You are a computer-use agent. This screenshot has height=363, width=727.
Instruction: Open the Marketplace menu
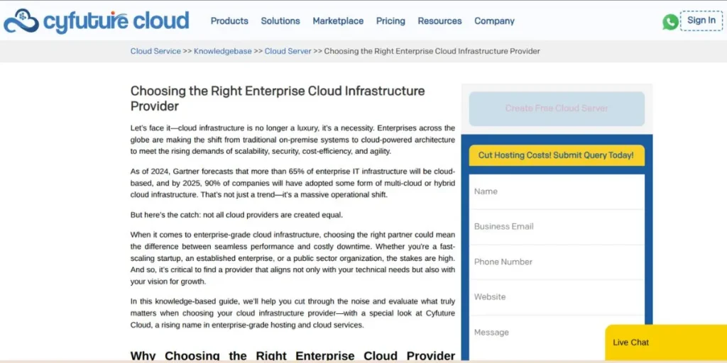[x=338, y=21]
